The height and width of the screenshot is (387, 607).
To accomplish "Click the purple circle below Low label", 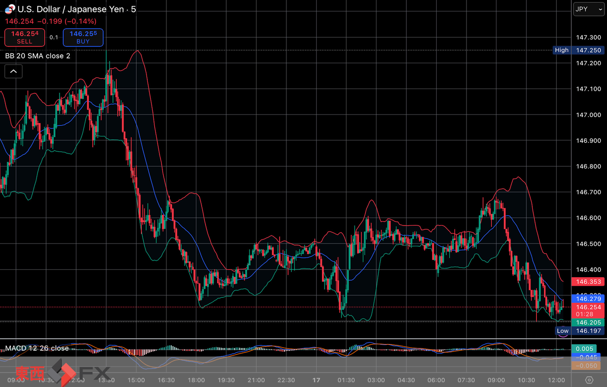I will 563,336.
